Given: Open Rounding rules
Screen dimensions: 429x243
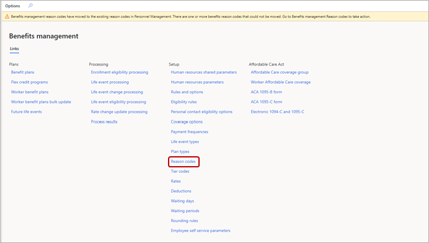Looking at the screenshot, I should (x=184, y=221).
